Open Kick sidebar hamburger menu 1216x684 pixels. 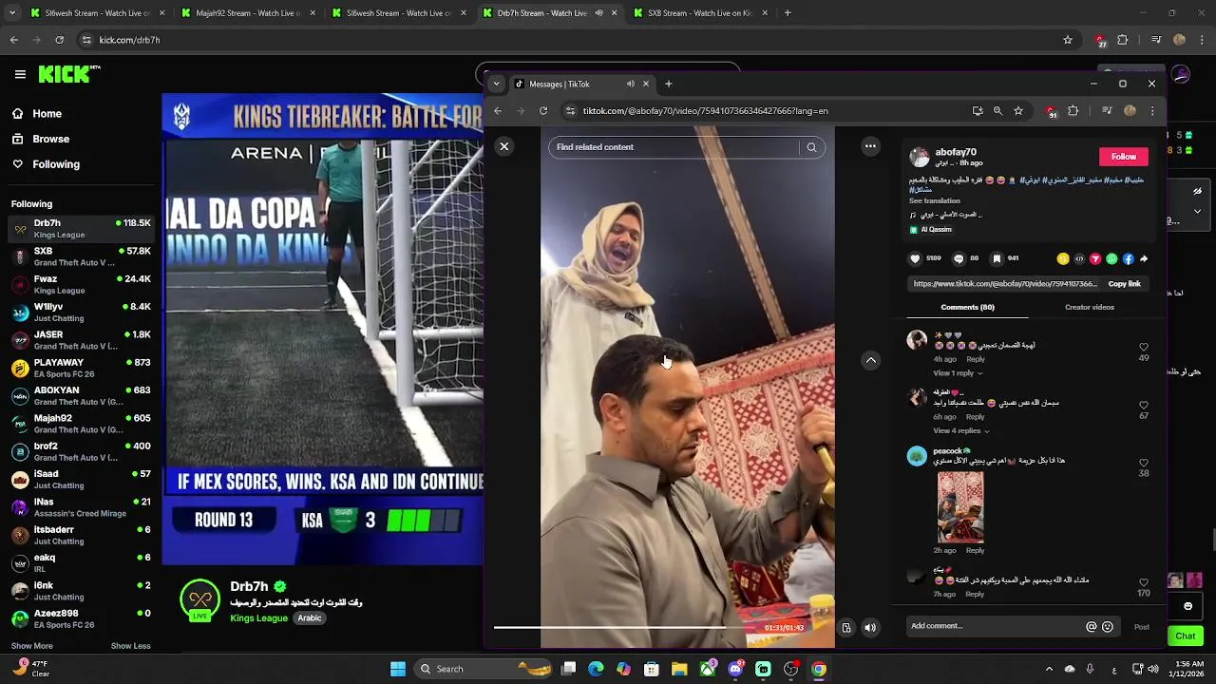point(20,74)
